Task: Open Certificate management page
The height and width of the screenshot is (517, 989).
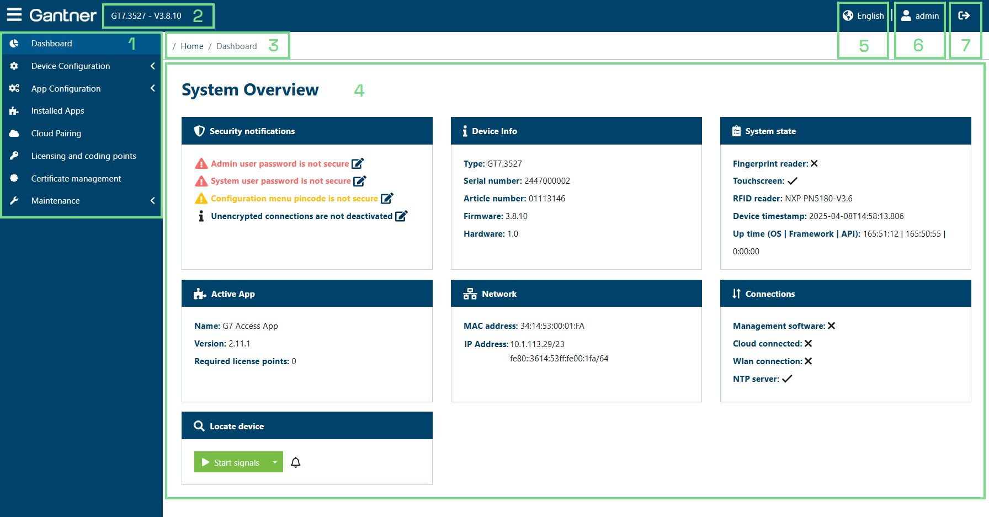Action: [81, 179]
